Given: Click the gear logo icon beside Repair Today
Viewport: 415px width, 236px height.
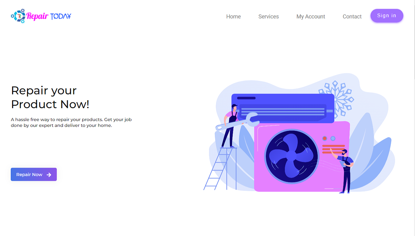Looking at the screenshot, I should tap(18, 16).
